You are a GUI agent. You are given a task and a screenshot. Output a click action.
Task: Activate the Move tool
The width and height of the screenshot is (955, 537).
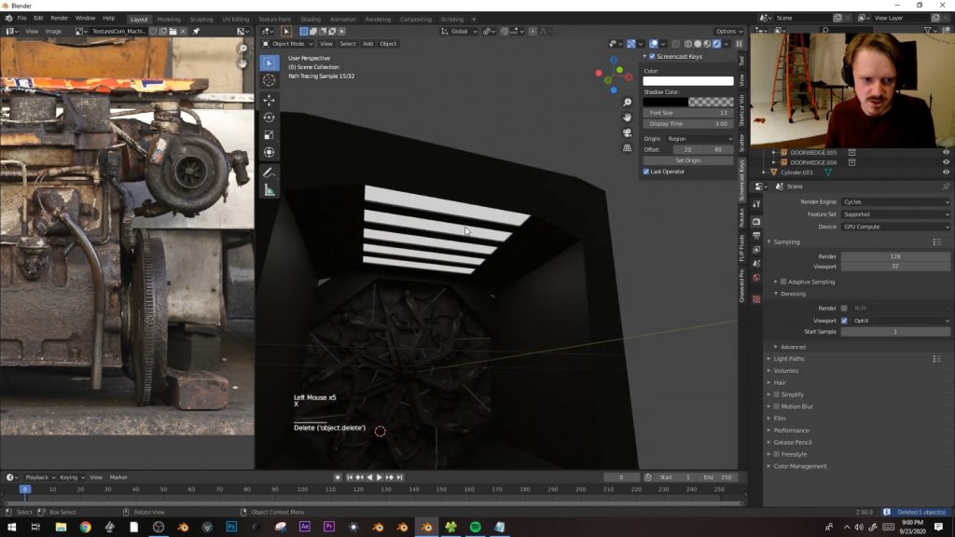[269, 100]
